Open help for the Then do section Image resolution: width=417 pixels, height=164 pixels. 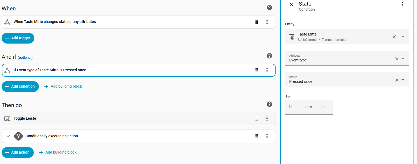[269, 104]
